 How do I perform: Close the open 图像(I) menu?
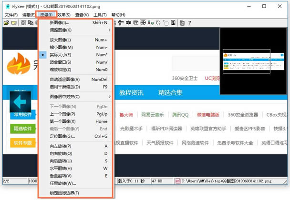coord(46,15)
